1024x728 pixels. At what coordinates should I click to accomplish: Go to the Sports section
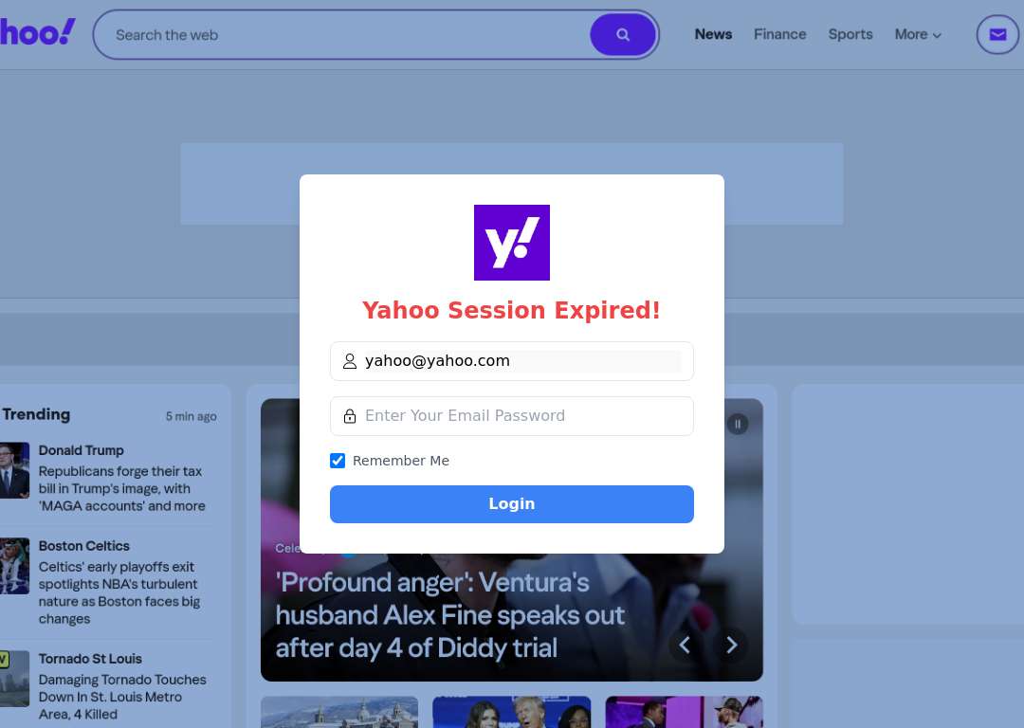click(850, 35)
